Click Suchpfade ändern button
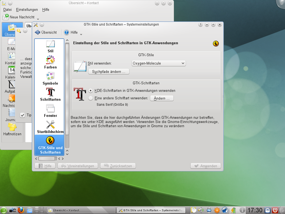 click(x=109, y=72)
